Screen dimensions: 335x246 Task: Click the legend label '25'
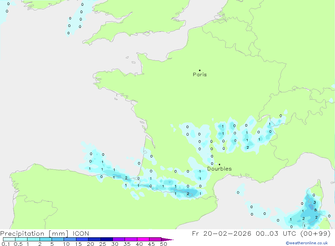point(103,244)
